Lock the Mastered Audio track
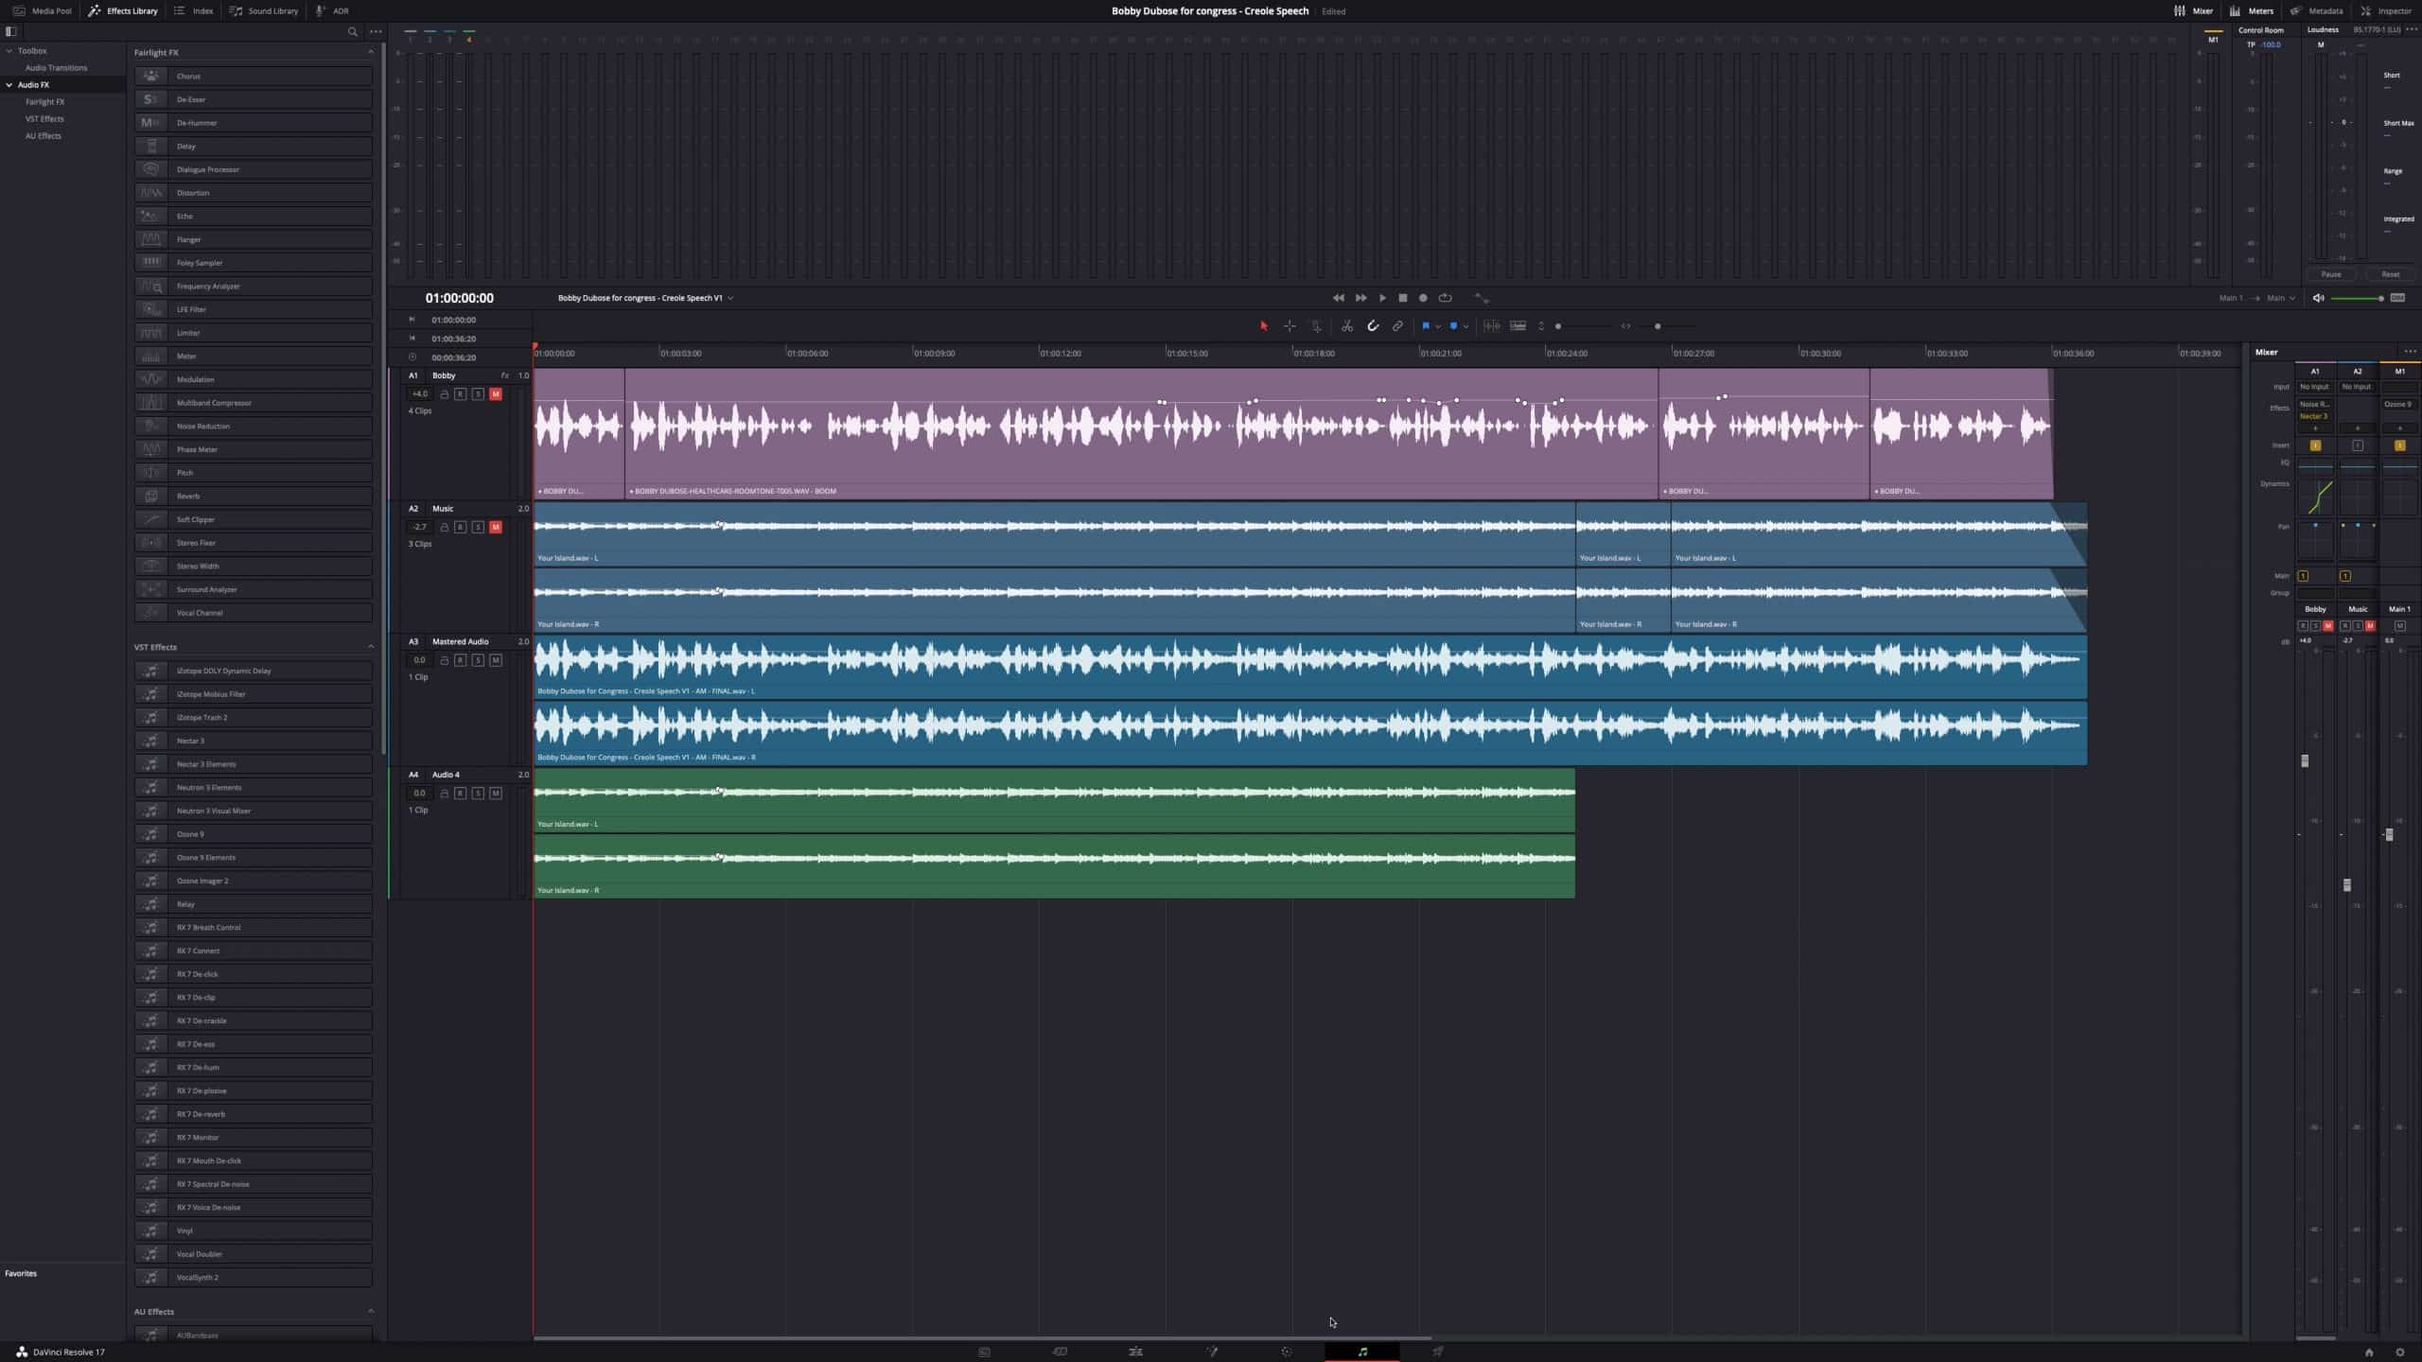Screen dimensions: 2422x1362 [x=444, y=660]
